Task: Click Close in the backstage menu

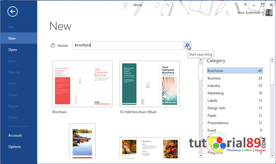Action: tap(13, 118)
